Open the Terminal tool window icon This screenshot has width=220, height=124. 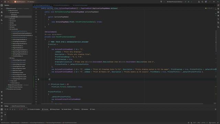click(2, 113)
